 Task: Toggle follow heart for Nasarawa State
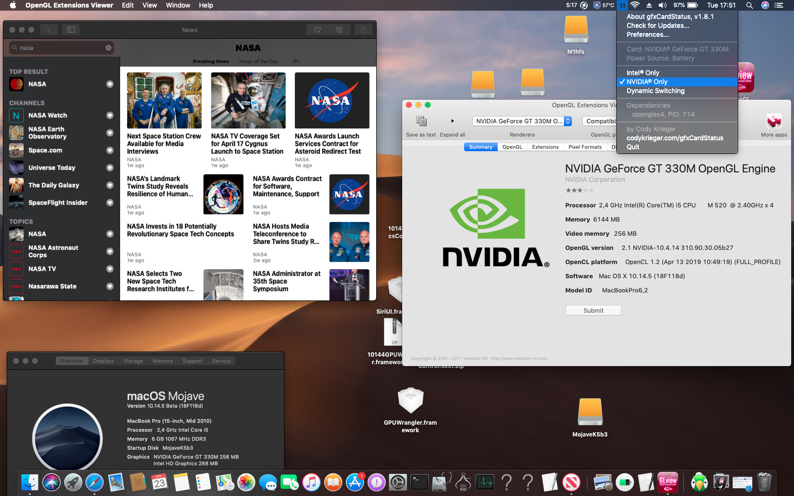coord(110,286)
